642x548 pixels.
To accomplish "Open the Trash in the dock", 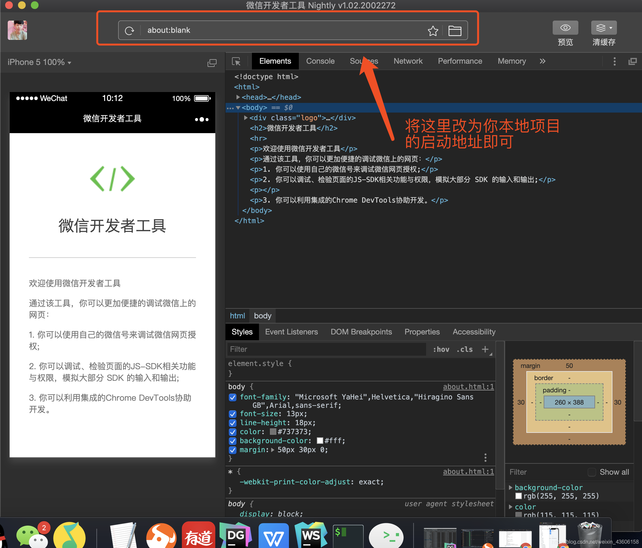I will pos(590,534).
